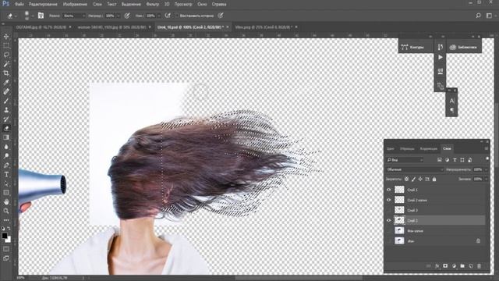Add a layer mask to current layer

(x=445, y=266)
